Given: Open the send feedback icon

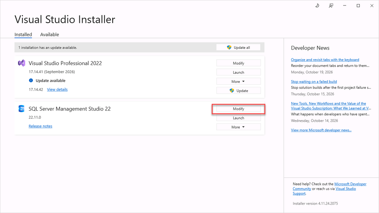Looking at the screenshot, I should (x=331, y=6).
